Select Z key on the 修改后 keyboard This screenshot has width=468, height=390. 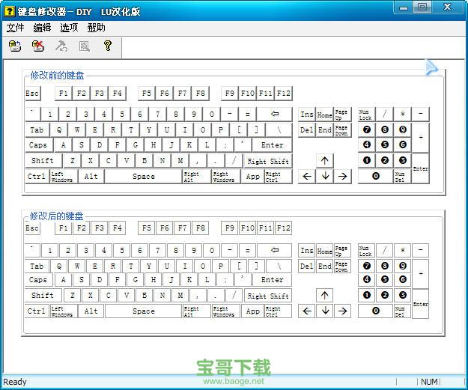point(73,296)
